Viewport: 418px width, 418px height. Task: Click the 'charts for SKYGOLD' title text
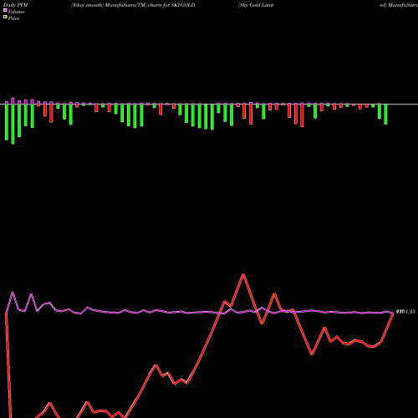point(171,5)
